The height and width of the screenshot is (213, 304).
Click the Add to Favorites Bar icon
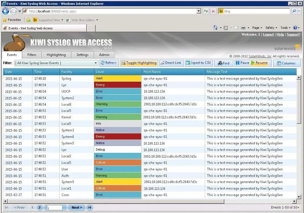(x=28, y=20)
